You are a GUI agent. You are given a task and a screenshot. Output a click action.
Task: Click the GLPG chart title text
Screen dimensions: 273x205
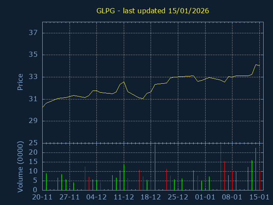pos(153,11)
